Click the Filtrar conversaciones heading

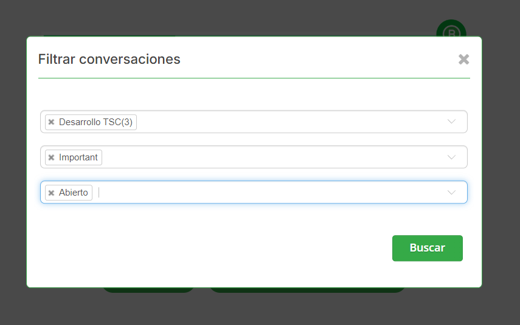[109, 59]
